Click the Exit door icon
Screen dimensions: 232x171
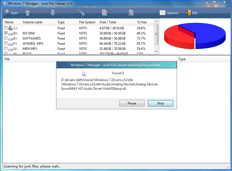point(188,13)
